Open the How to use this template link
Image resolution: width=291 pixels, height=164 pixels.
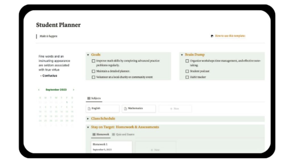pos(230,35)
